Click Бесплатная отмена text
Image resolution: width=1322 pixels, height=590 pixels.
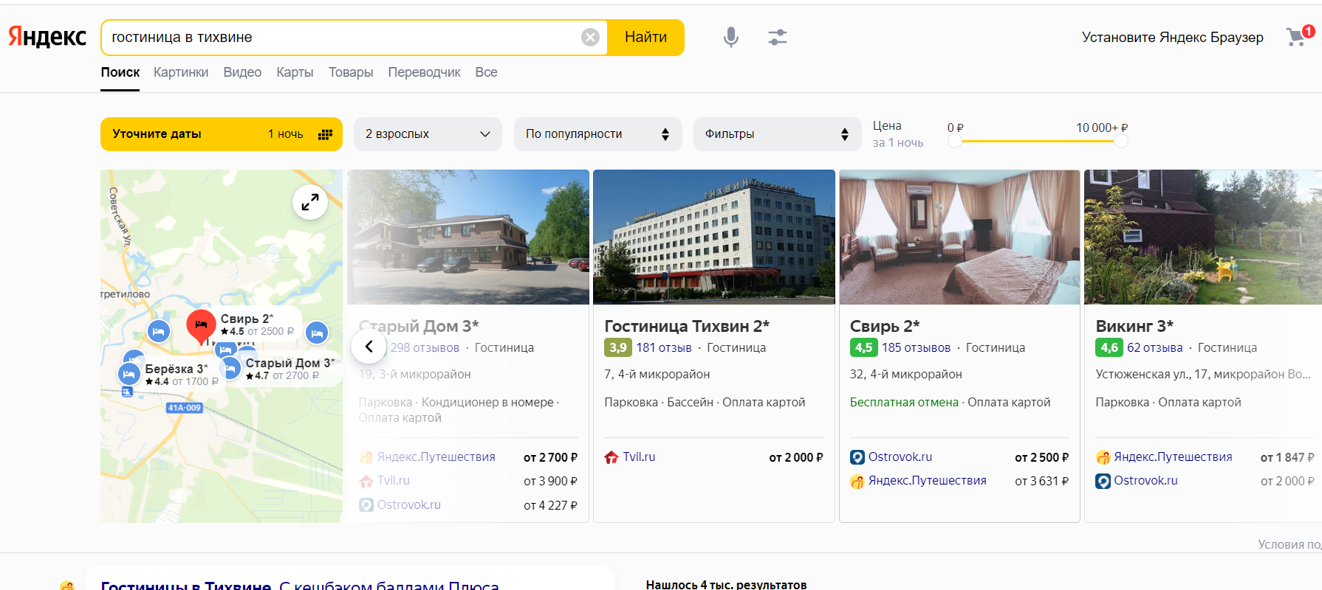[x=904, y=402]
